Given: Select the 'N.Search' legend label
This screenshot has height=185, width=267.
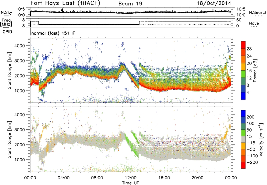Looking at the screenshot, I should [x=258, y=12].
